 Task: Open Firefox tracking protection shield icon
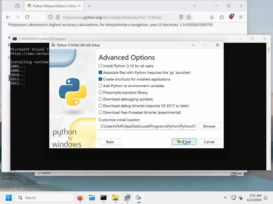(50, 17)
